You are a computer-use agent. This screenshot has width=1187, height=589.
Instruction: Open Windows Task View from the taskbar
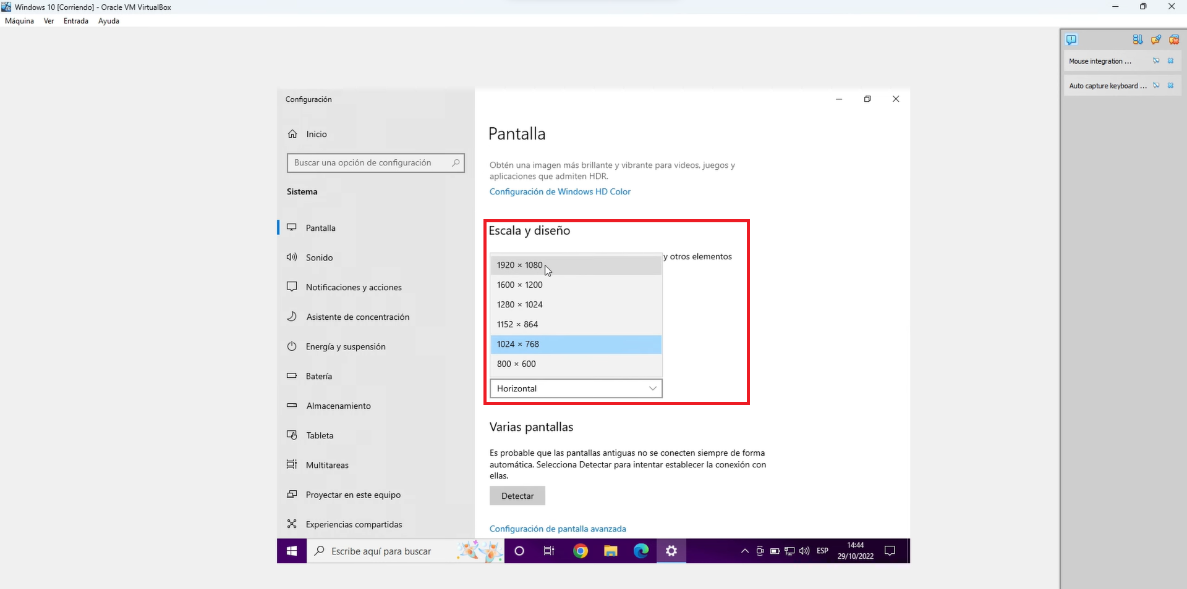click(548, 551)
